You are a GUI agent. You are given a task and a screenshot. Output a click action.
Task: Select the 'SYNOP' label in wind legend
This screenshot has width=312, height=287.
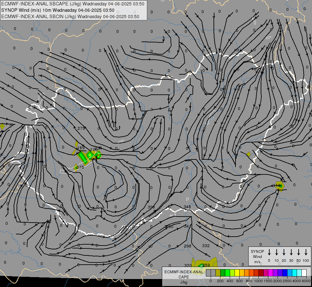(257, 251)
